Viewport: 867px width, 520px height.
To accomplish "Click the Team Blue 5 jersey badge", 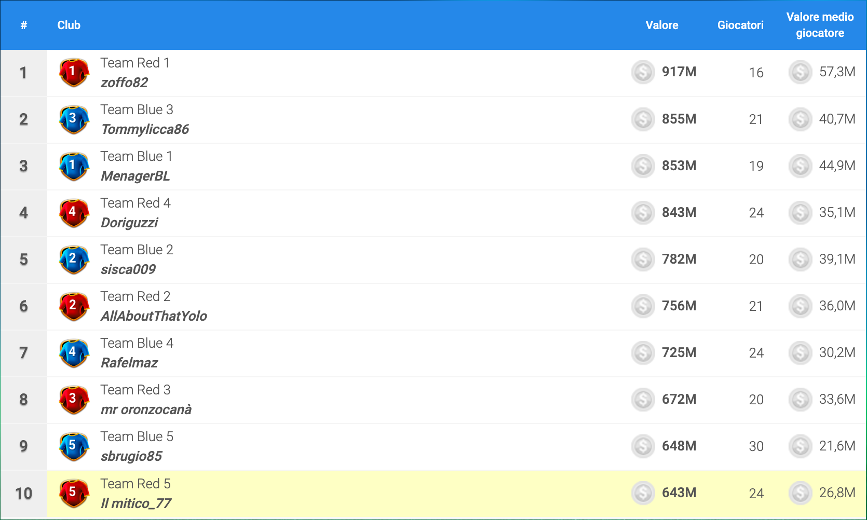I will [74, 446].
